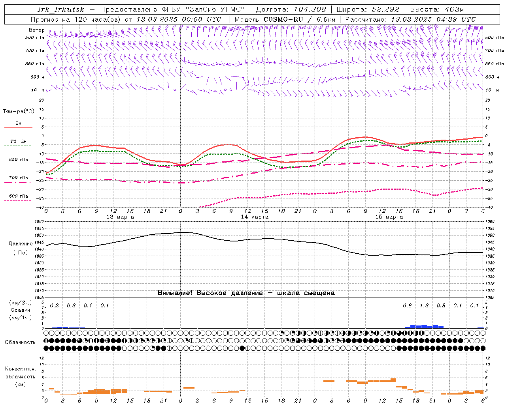Select the provider text ФГБУ "ЗапСиб УГМС"
The image size is (506, 404).
pos(204,9)
